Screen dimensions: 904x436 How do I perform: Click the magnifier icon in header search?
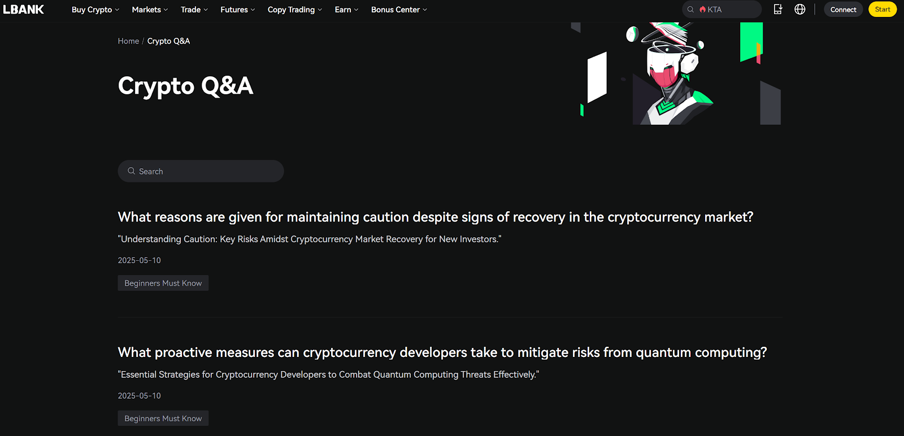click(690, 10)
